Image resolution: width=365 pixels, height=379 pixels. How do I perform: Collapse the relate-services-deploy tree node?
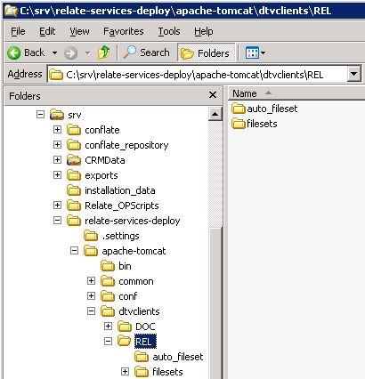tap(57, 220)
